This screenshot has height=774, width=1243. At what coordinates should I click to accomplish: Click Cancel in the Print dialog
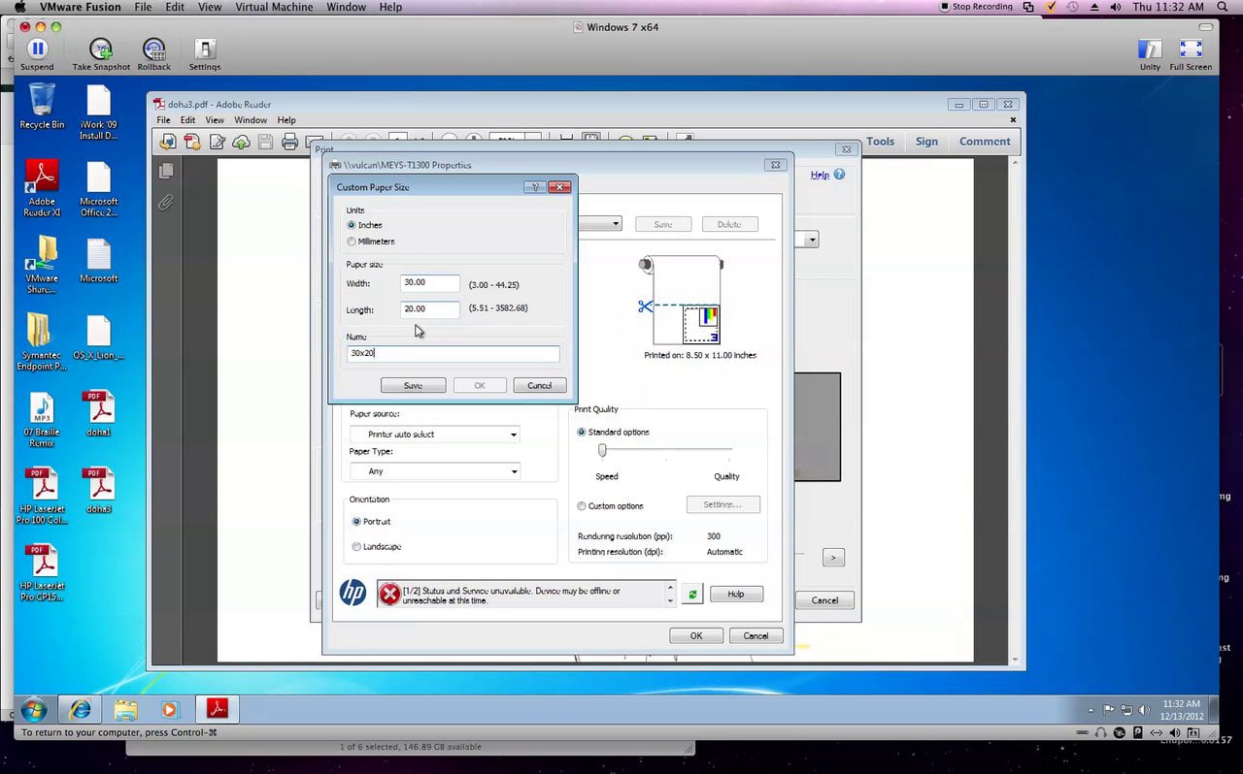pyautogui.click(x=824, y=600)
